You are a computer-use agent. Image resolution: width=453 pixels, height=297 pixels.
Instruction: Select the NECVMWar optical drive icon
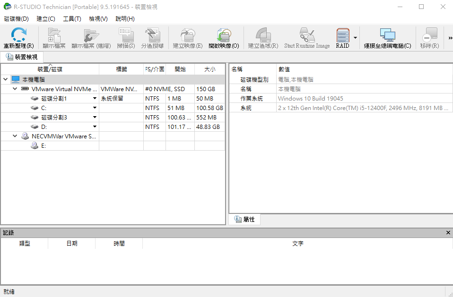(25, 136)
